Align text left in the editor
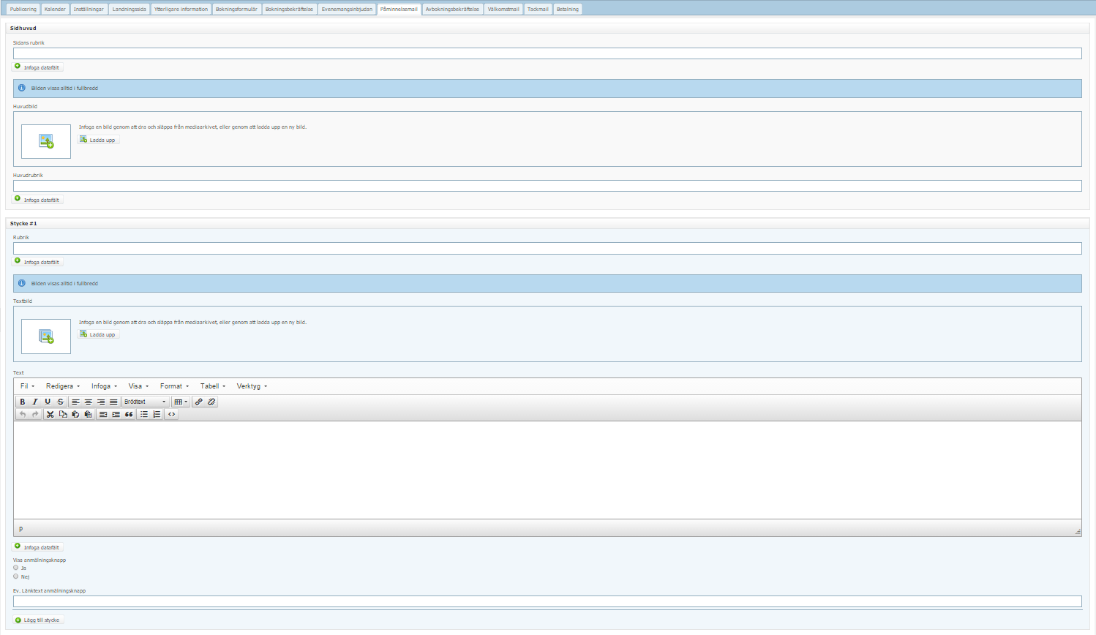The height and width of the screenshot is (635, 1096). pos(75,402)
